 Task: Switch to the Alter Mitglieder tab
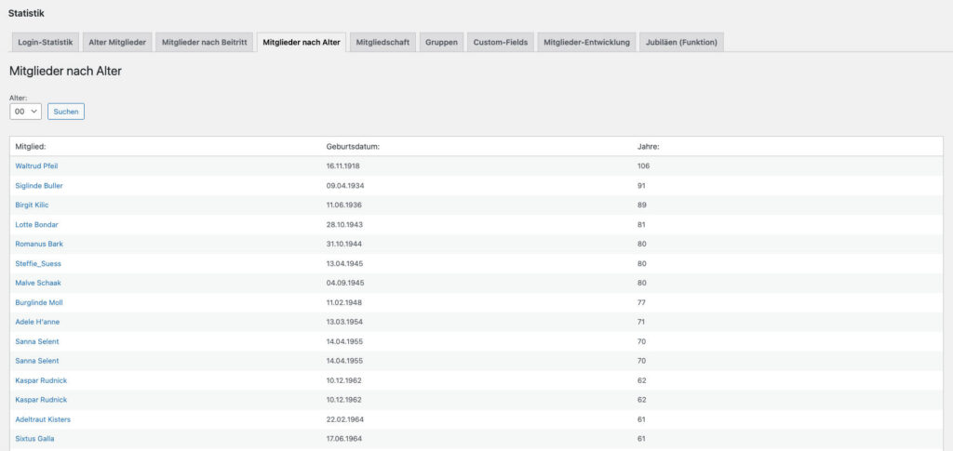coord(116,42)
